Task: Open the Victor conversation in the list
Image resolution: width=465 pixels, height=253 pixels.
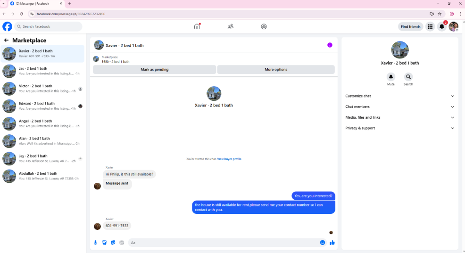Action: pyautogui.click(x=42, y=89)
